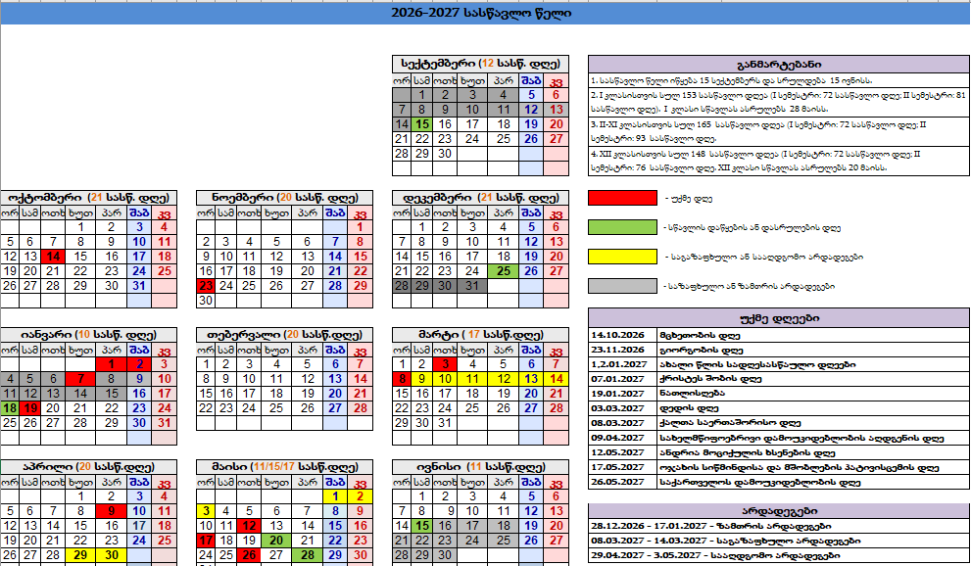This screenshot has width=971, height=566.
Task: Select the red 3 cell in March
Action: coord(445,363)
